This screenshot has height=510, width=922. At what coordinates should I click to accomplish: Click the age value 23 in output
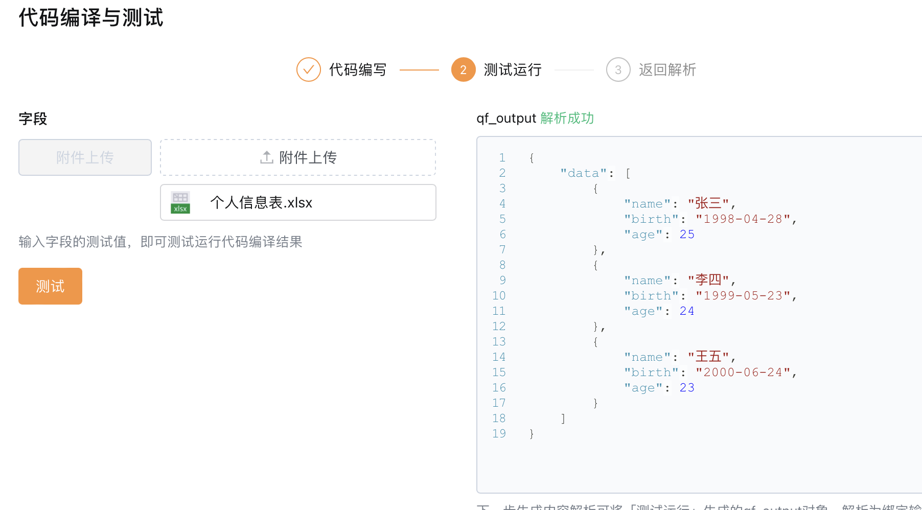click(x=687, y=387)
